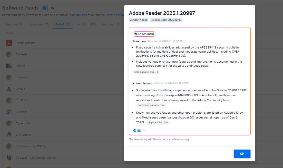Open the Installed tab
283x168 pixels.
[86, 24]
